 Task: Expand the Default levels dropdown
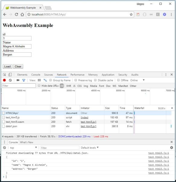(90, 148)
